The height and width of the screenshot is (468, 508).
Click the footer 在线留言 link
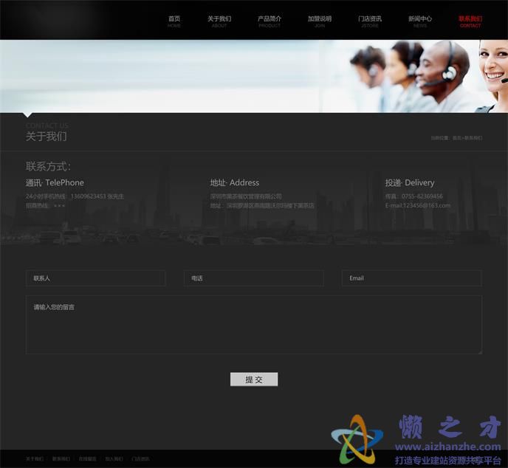pyautogui.click(x=87, y=459)
